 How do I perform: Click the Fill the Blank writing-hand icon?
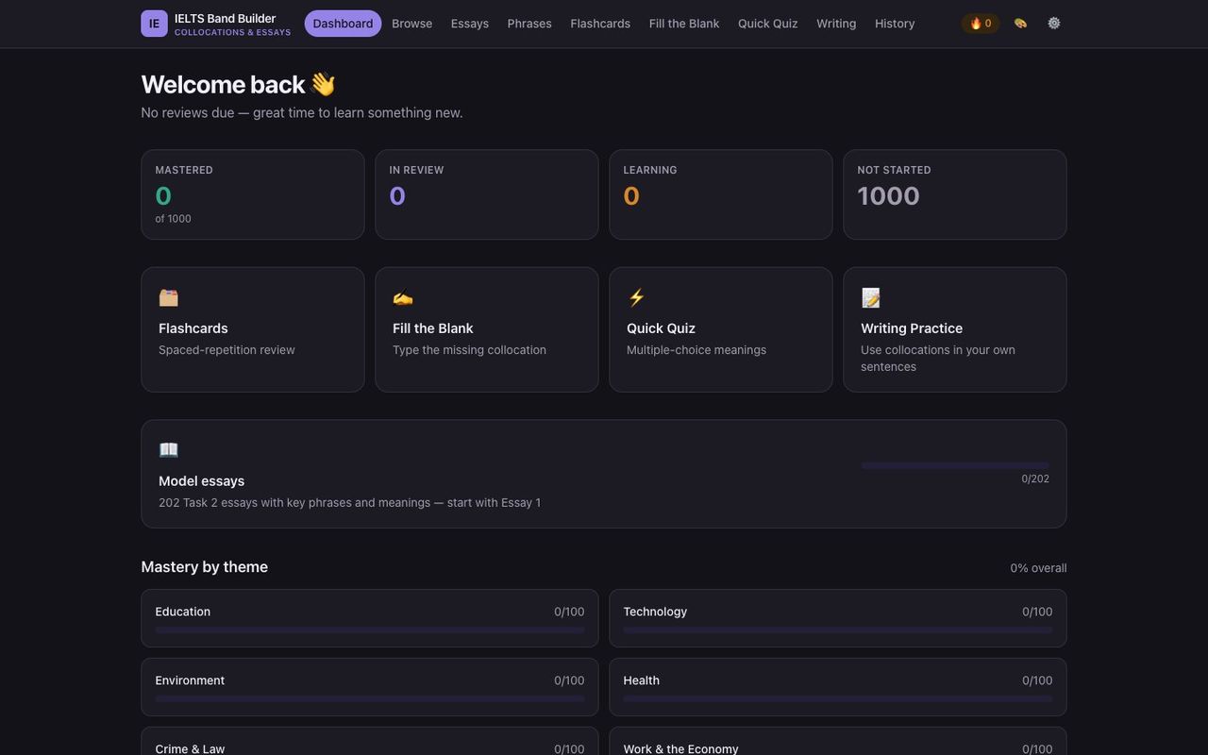[x=403, y=298]
